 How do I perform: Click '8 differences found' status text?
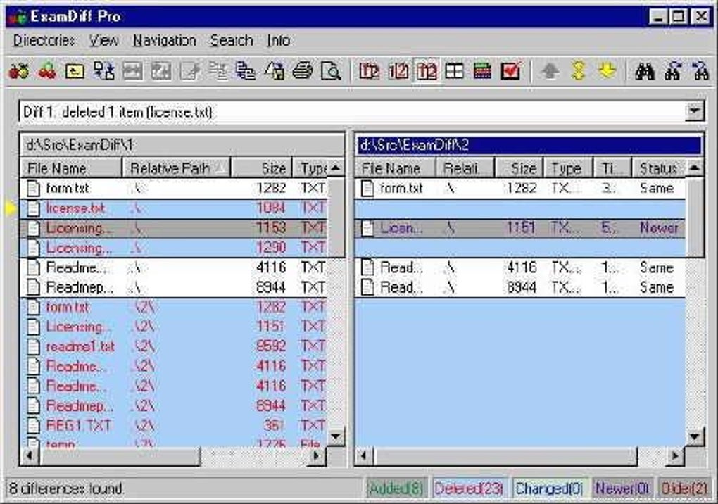66,489
